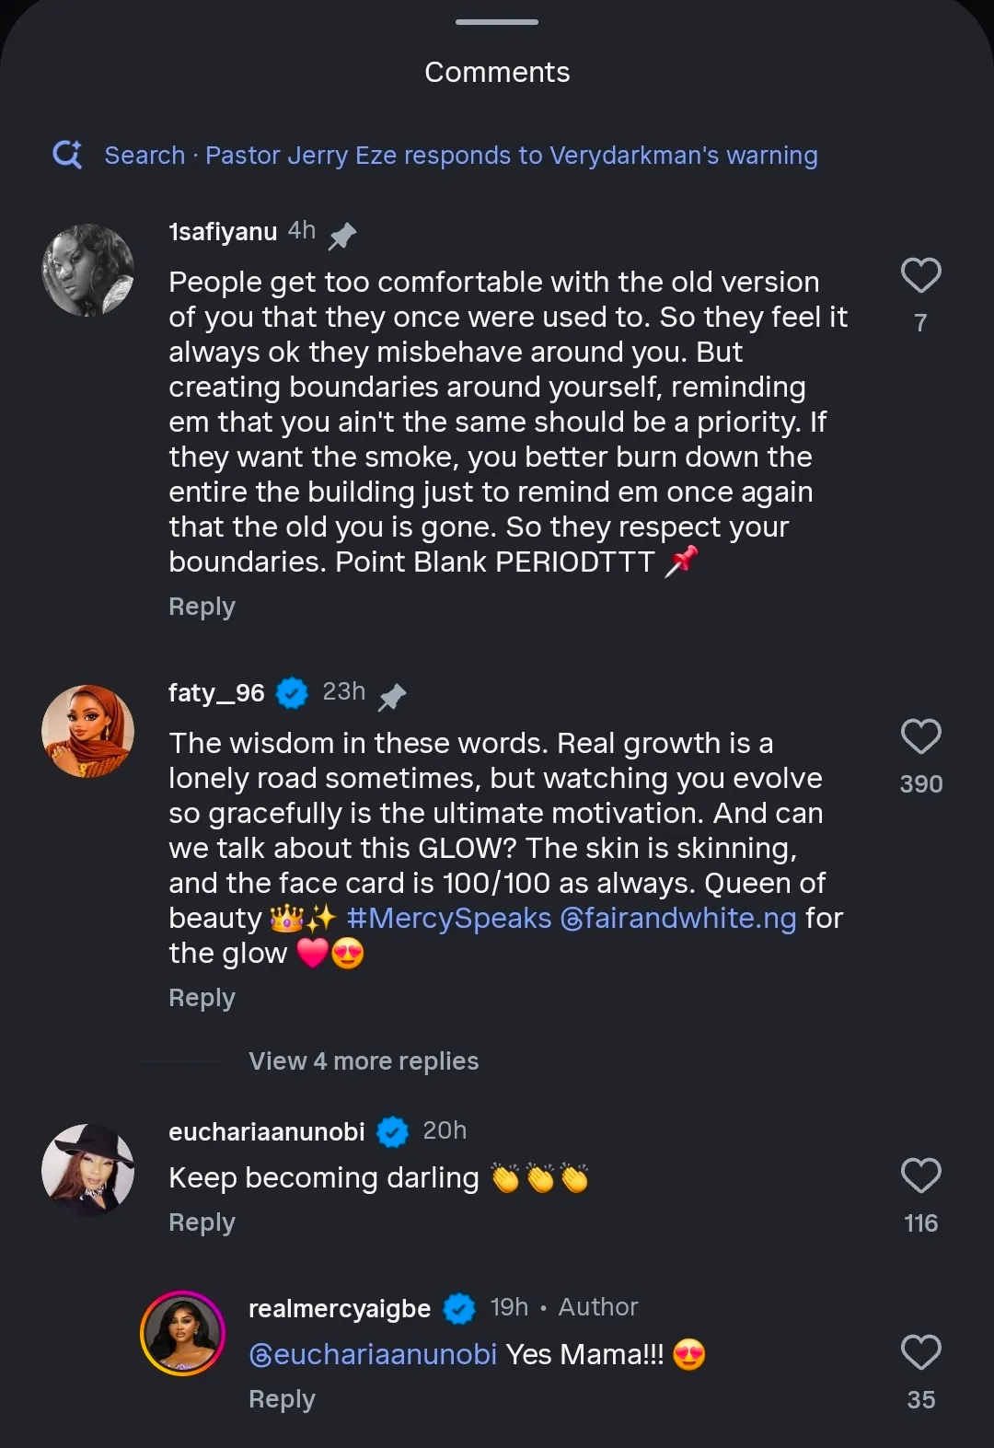Screen dimensions: 994x1448
Task: Grab the sheet drag handle
Action: point(497,22)
